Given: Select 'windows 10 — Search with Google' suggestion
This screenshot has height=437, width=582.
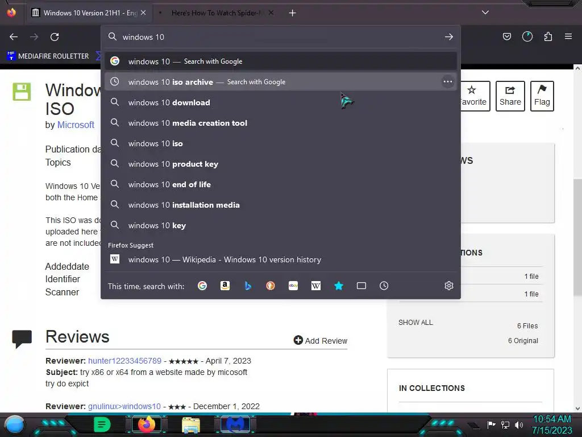Looking at the screenshot, I should 281,61.
